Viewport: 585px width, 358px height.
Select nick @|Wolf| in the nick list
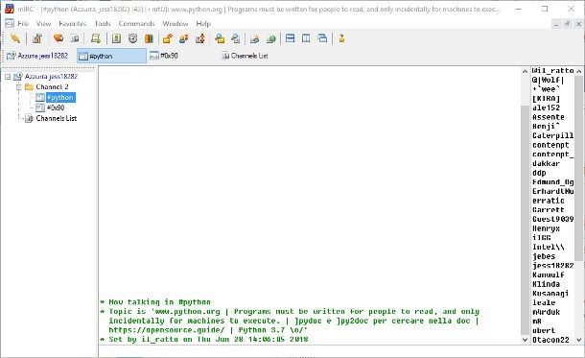pos(548,80)
